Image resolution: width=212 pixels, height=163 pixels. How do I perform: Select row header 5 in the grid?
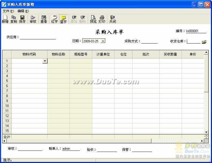coord(7,81)
